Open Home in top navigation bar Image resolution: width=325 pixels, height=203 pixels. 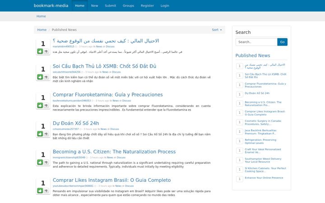(79, 5)
